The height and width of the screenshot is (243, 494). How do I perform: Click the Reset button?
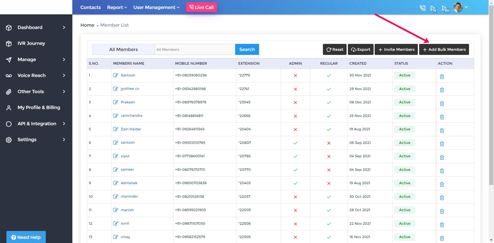point(335,50)
